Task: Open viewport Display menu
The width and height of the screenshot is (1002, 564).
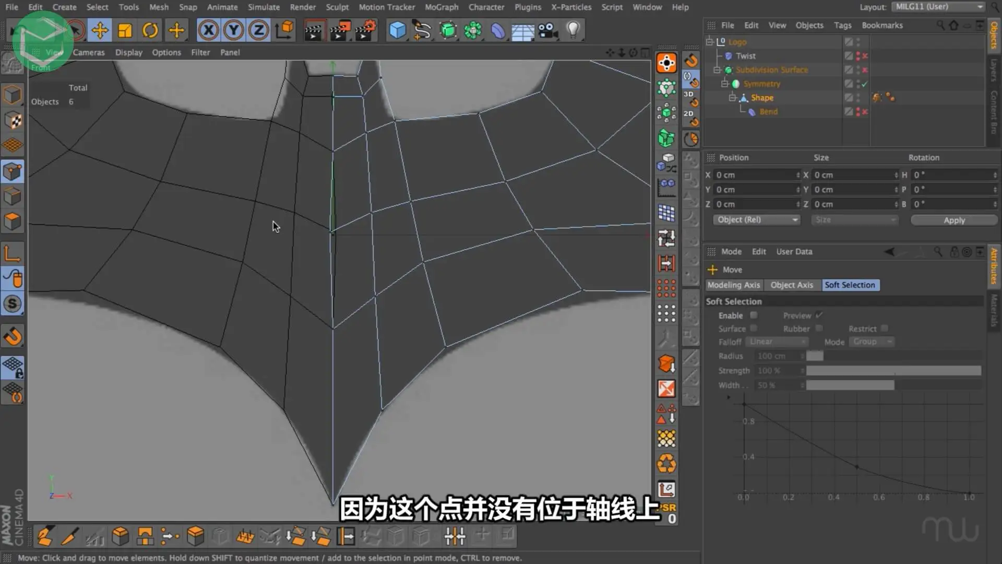Action: click(x=128, y=52)
